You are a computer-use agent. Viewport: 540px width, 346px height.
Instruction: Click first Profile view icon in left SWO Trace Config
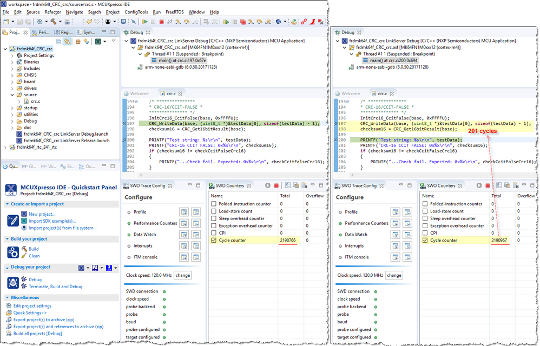tap(185, 212)
